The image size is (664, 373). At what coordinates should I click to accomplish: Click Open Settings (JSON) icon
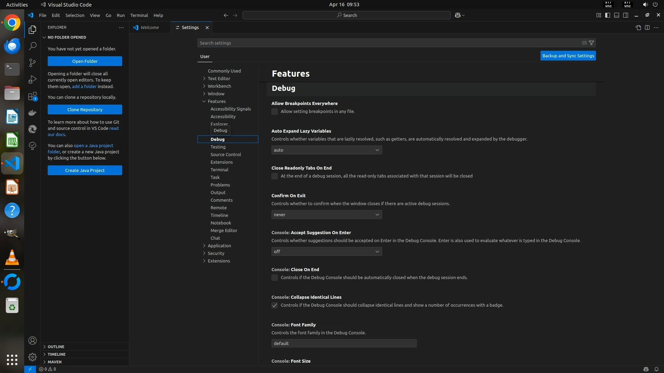click(x=638, y=28)
